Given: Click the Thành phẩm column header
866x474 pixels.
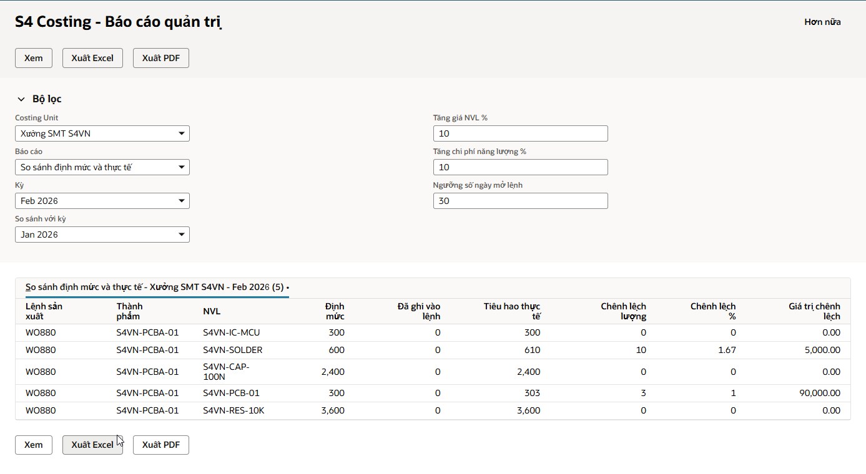Looking at the screenshot, I should (x=129, y=311).
